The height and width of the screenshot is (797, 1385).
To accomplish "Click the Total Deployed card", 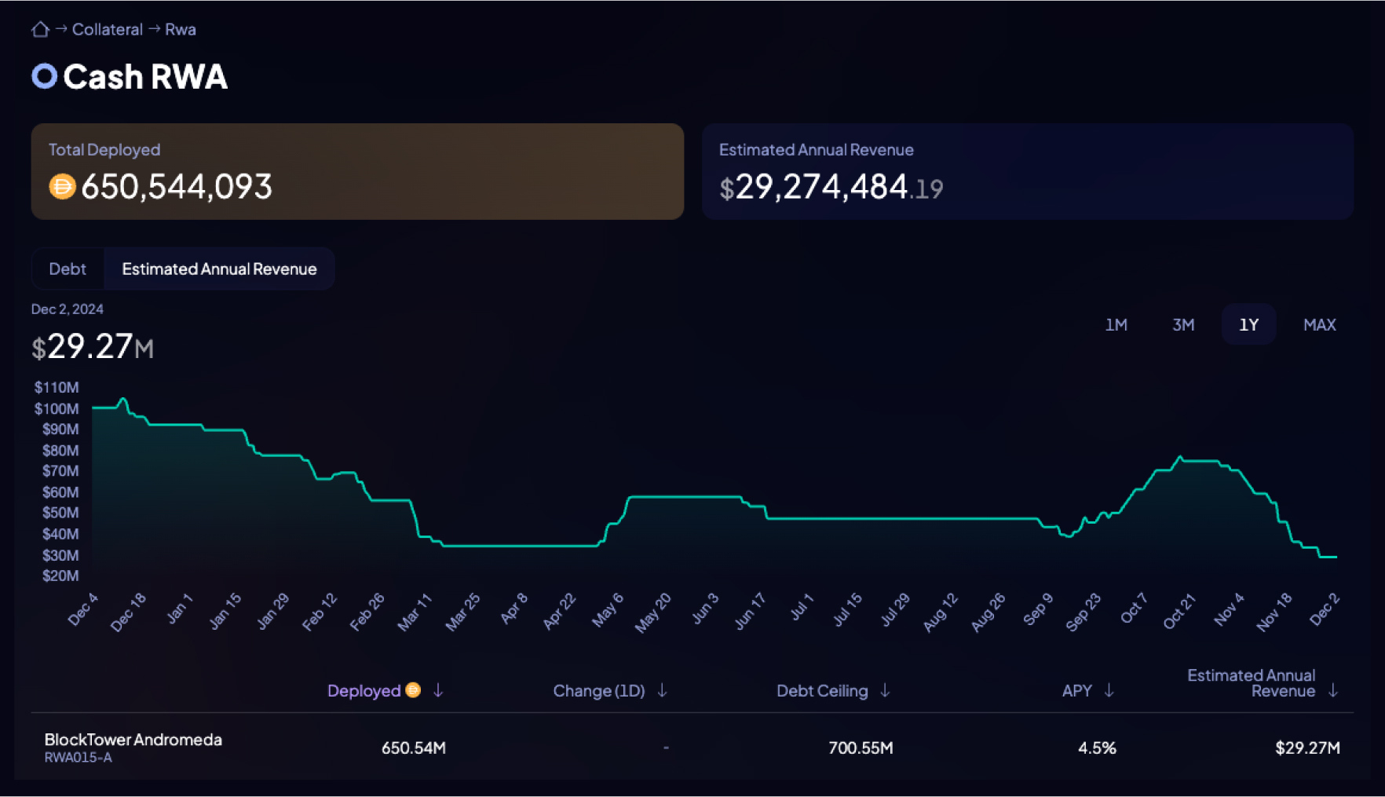I will (x=357, y=171).
